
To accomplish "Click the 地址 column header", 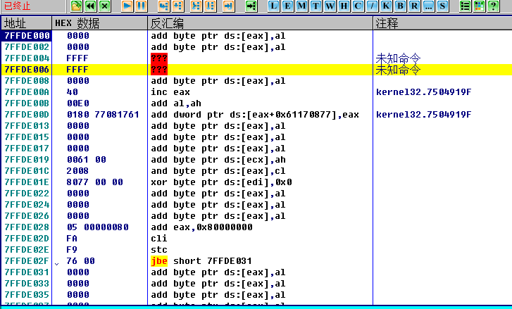I will (27, 23).
